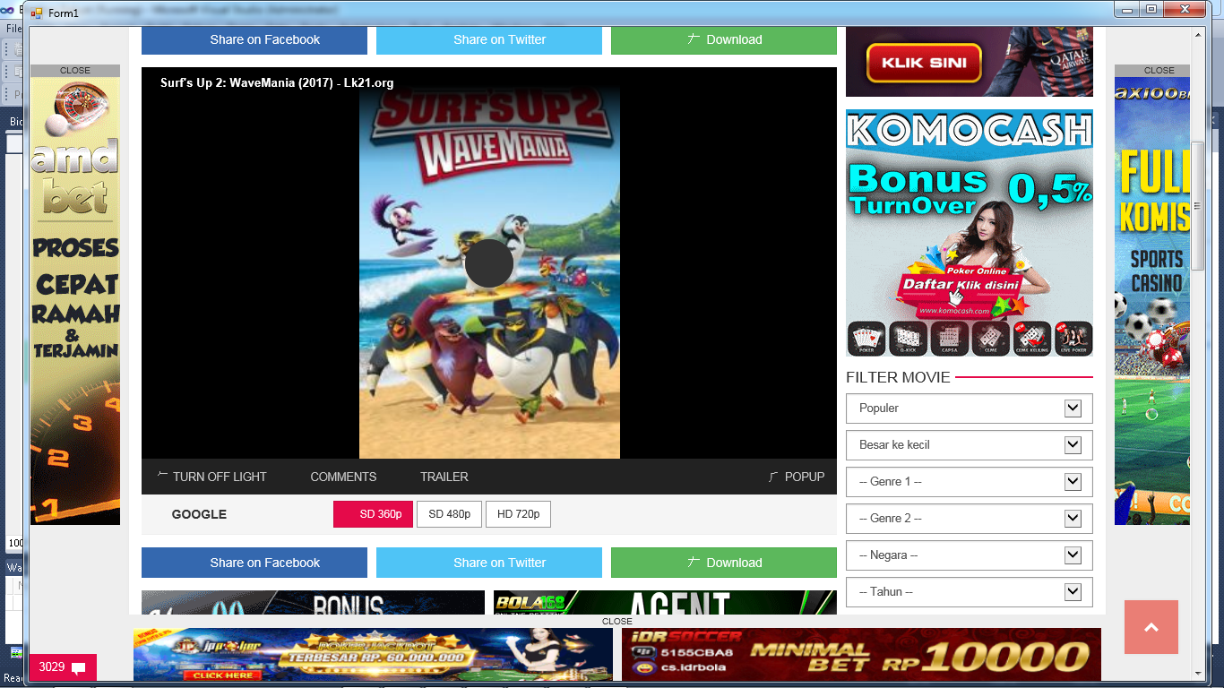Click the KLIK SINI ad button
The image size is (1224, 688).
(x=925, y=64)
